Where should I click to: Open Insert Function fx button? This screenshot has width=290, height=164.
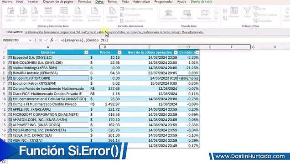point(52,40)
